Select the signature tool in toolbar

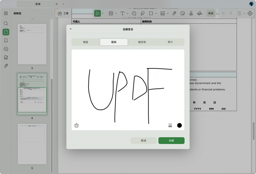pos(199,13)
